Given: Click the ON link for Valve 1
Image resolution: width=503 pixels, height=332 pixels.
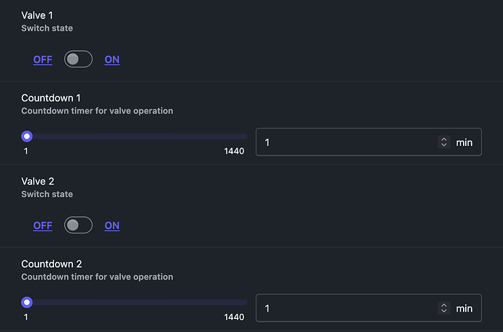Looking at the screenshot, I should pos(112,60).
